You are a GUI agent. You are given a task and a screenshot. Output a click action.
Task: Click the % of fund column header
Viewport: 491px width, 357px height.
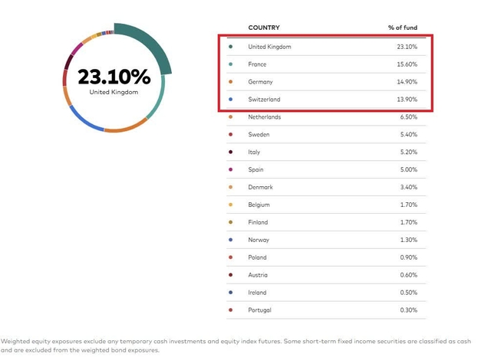[403, 28]
